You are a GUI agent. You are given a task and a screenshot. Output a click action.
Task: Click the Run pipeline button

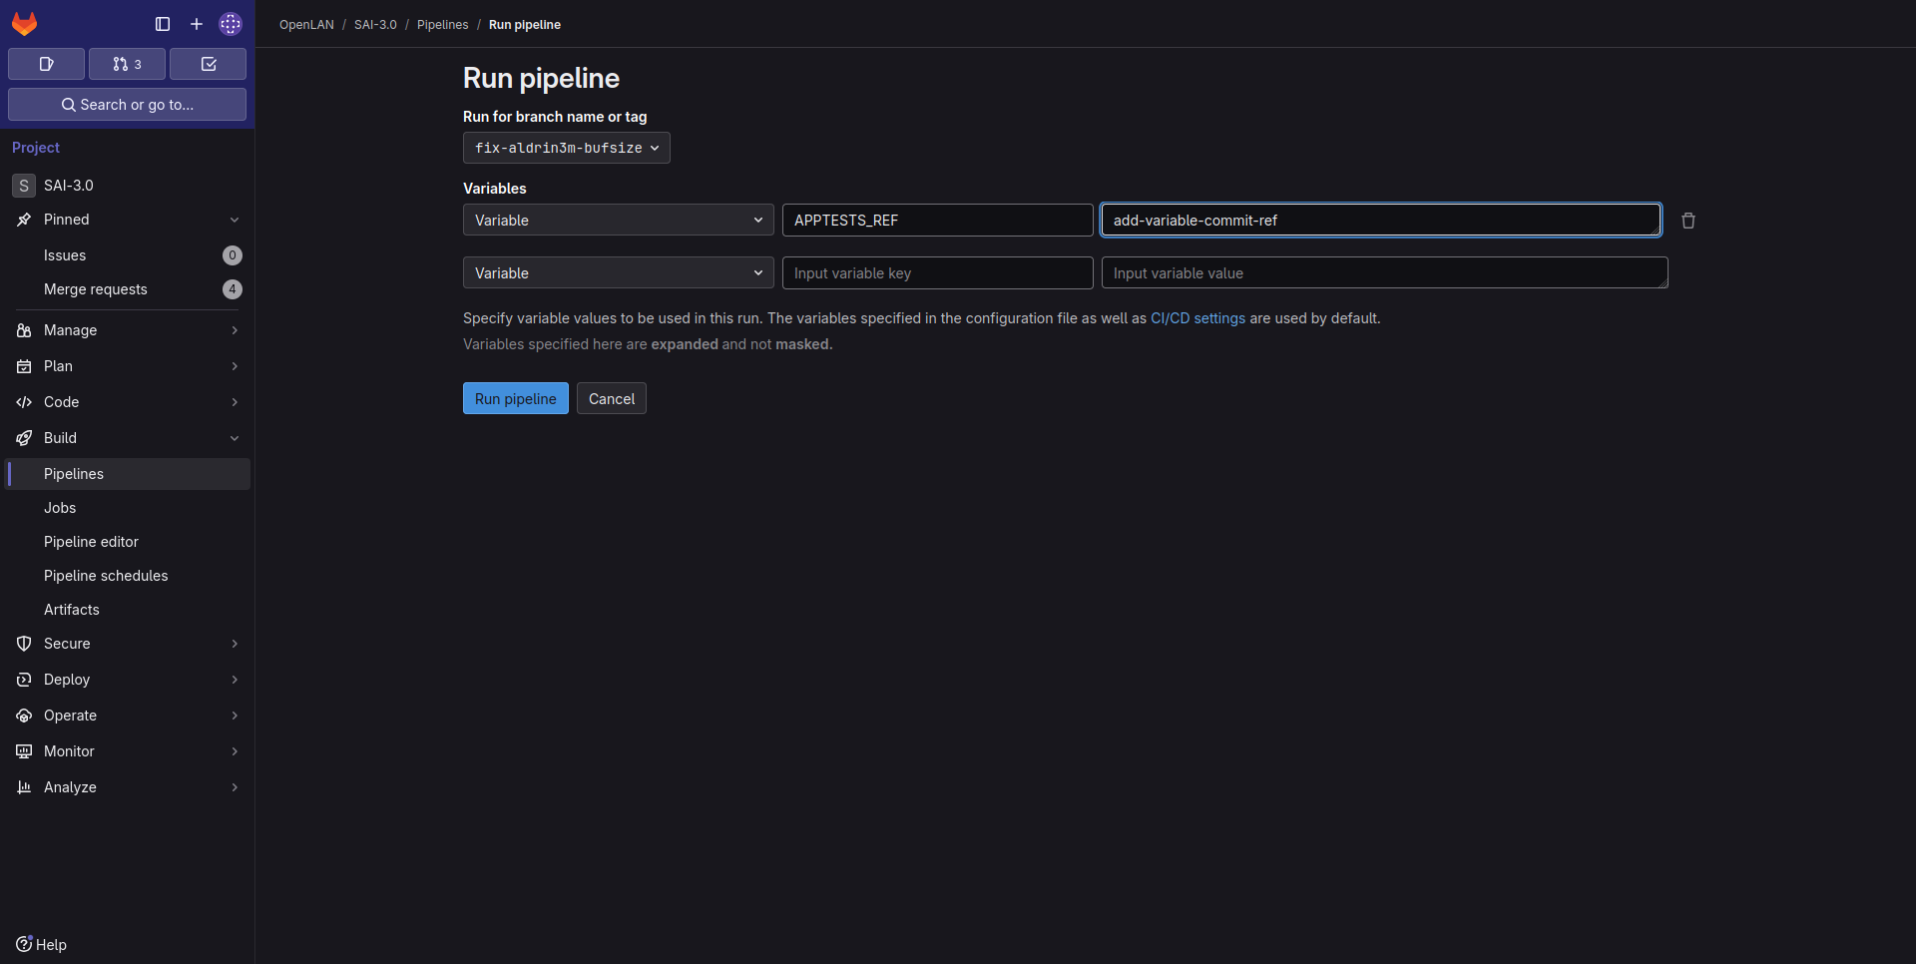[x=515, y=399]
